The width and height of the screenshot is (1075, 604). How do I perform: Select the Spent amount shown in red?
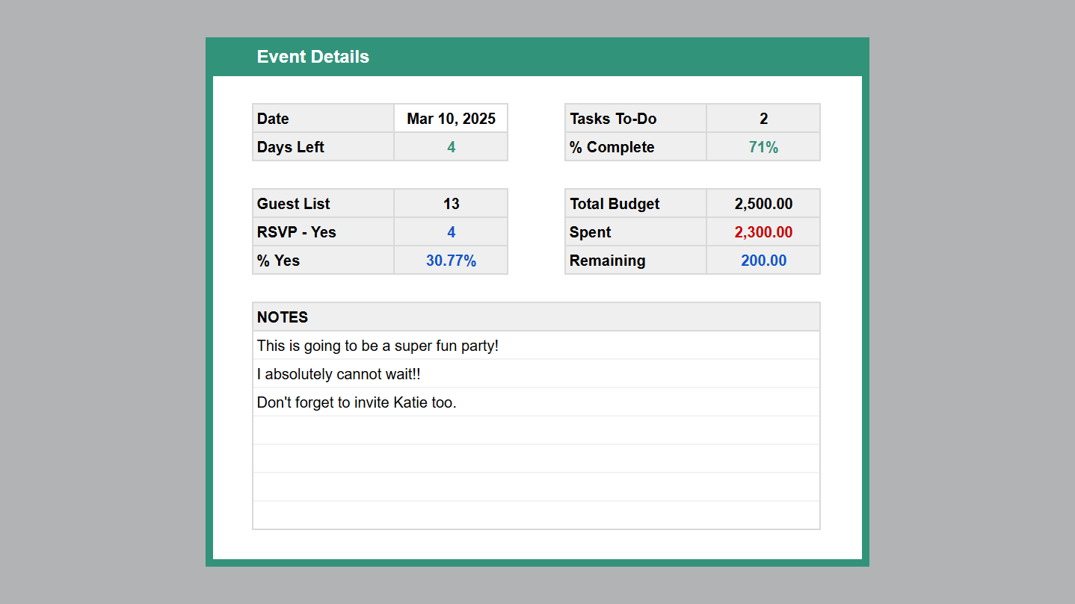(x=763, y=231)
